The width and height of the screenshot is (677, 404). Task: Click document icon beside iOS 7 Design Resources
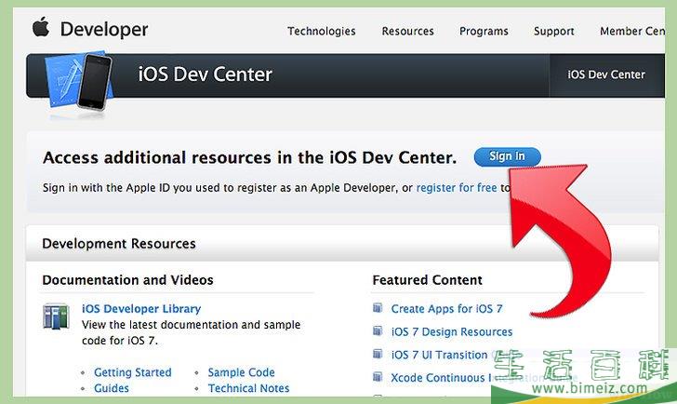[x=378, y=331]
